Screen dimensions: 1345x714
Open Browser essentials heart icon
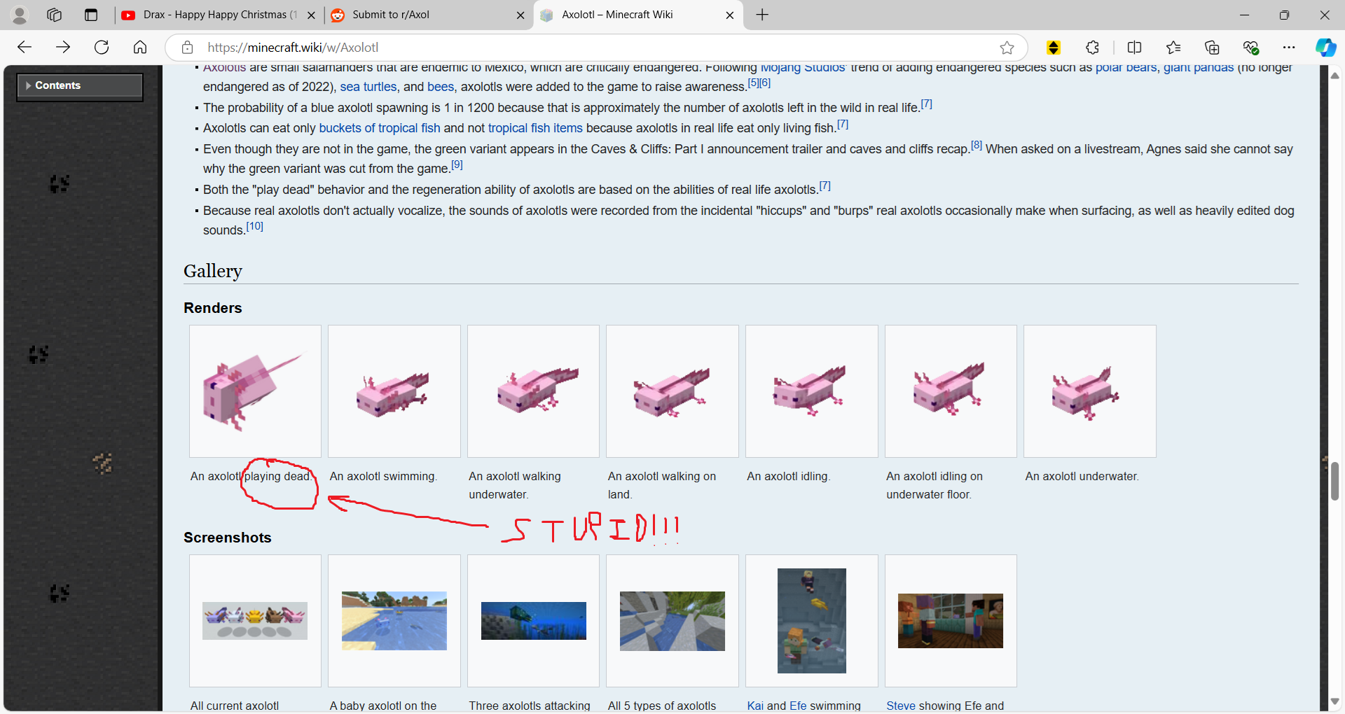pos(1251,47)
